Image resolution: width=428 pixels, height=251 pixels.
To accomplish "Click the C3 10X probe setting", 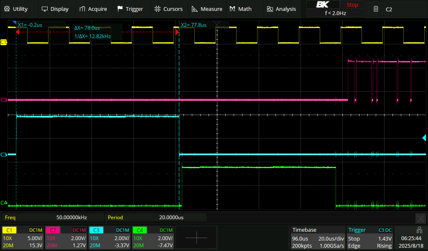I will (x=94, y=238).
